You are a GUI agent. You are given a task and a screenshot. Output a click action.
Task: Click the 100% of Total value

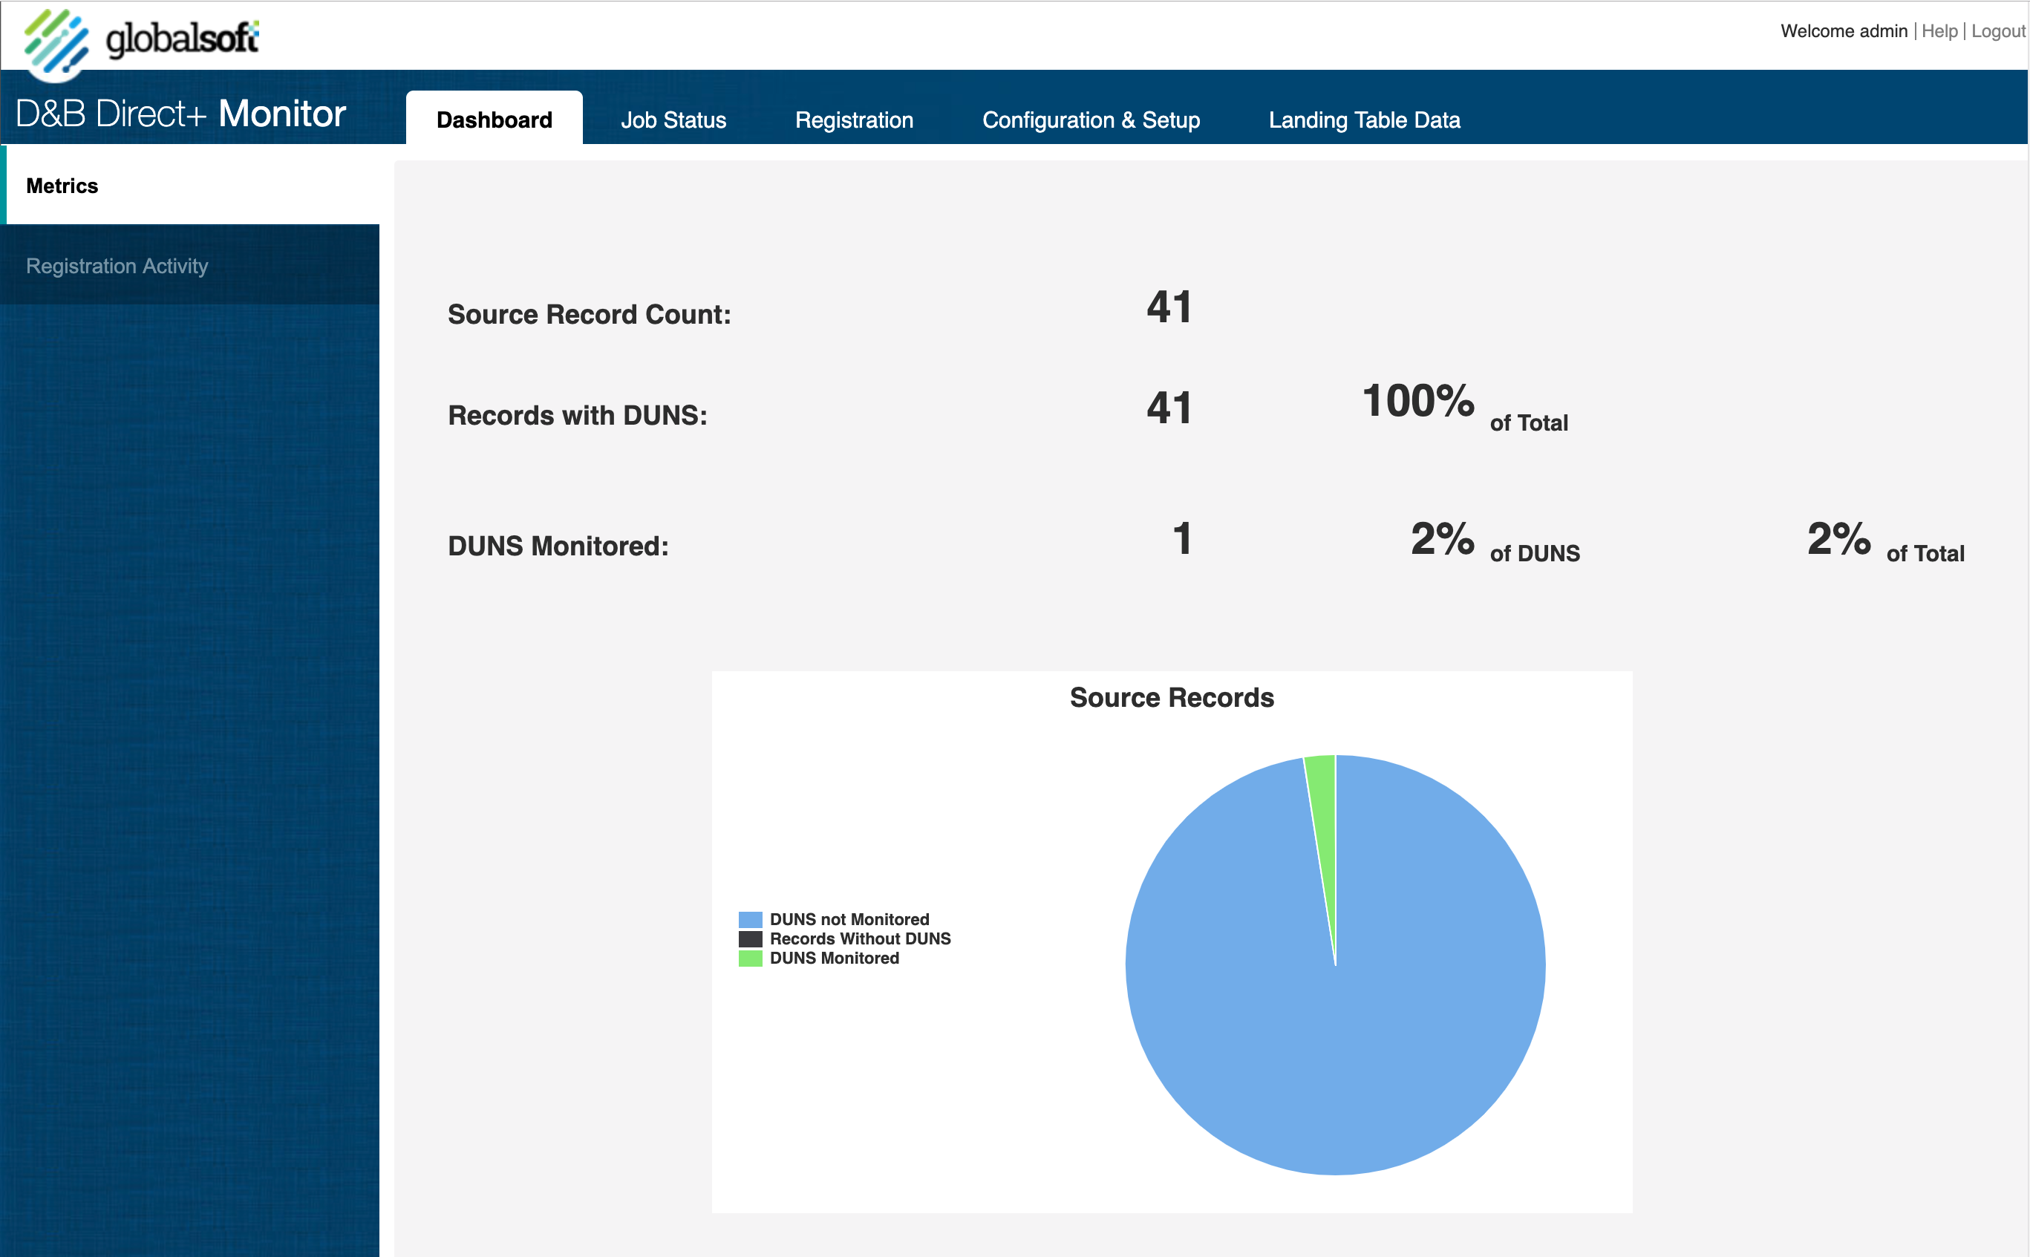pyautogui.click(x=1465, y=407)
